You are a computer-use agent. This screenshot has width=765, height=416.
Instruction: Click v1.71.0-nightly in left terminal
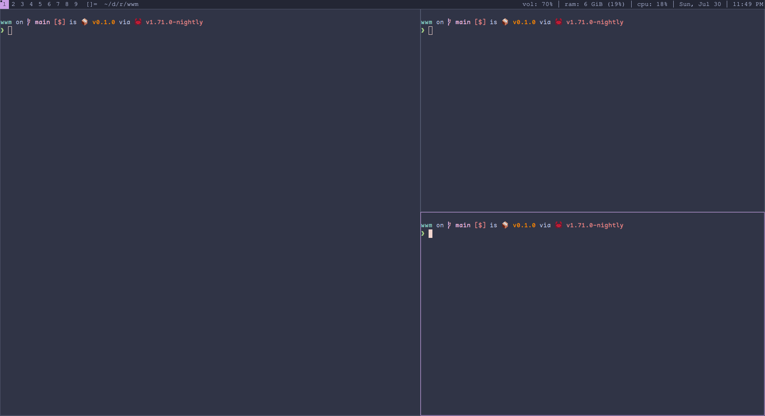tap(174, 22)
